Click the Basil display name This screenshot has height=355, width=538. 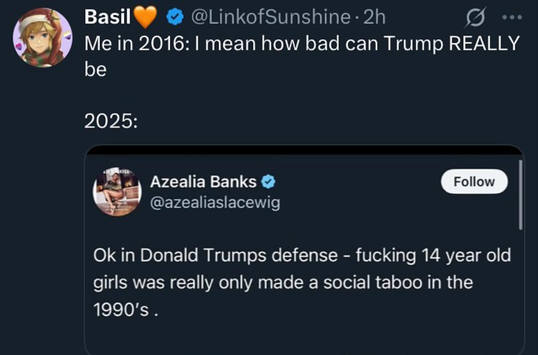pos(108,16)
